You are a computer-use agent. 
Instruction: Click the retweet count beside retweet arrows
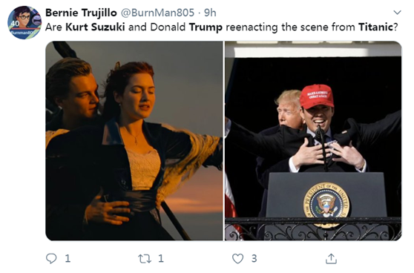tap(161, 258)
